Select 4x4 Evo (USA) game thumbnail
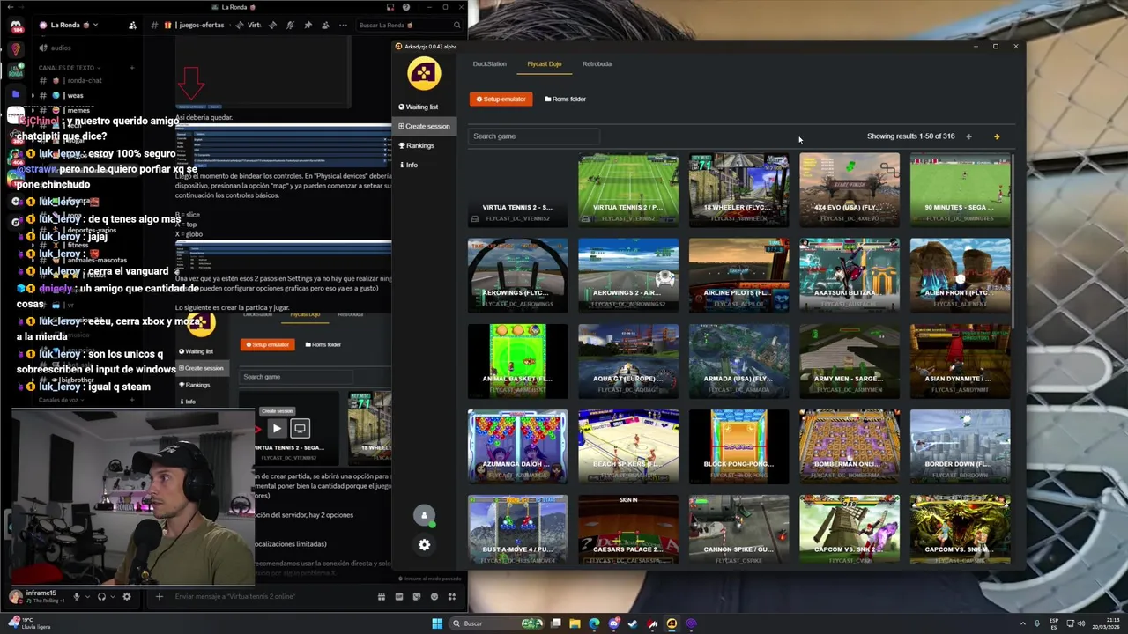 click(850, 190)
